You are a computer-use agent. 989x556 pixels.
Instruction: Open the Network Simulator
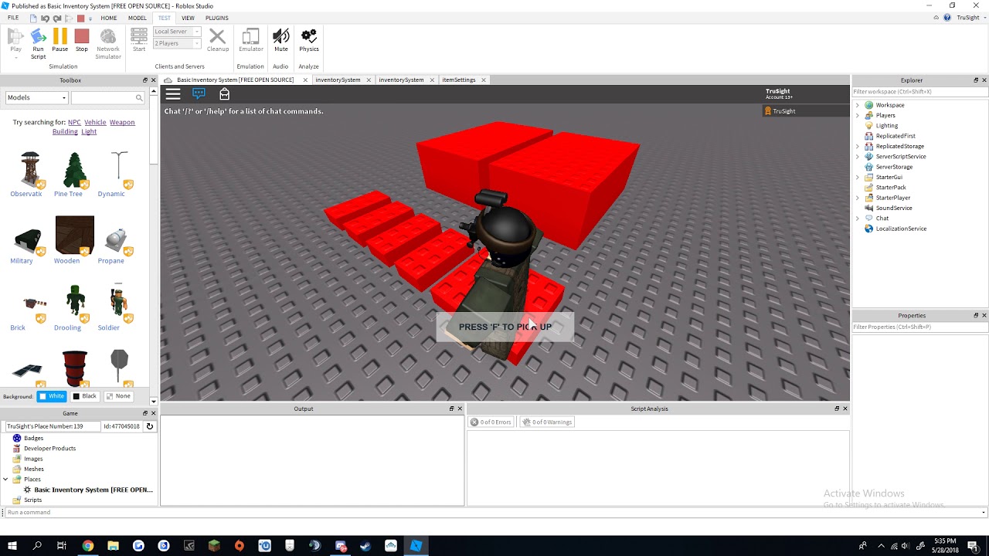[108, 43]
